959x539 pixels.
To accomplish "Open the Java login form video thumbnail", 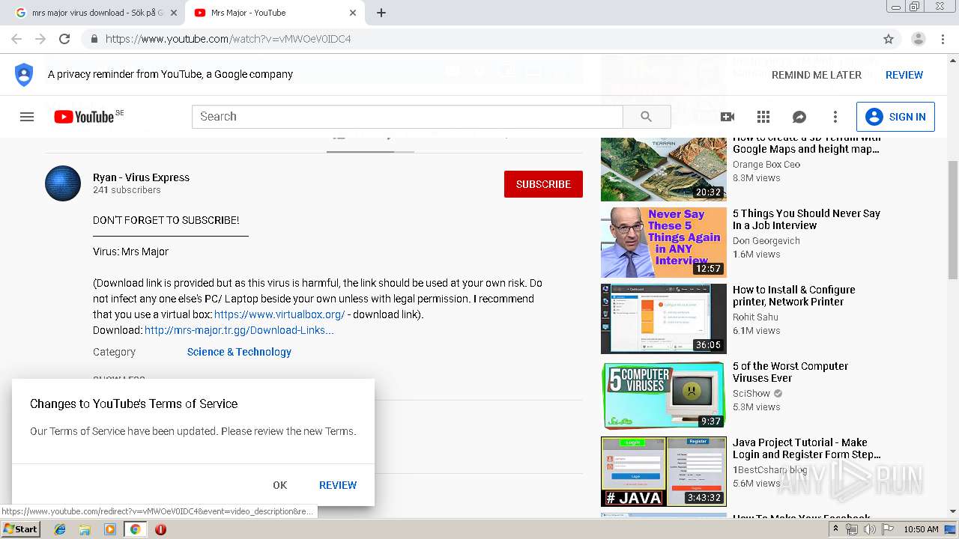I will [664, 472].
